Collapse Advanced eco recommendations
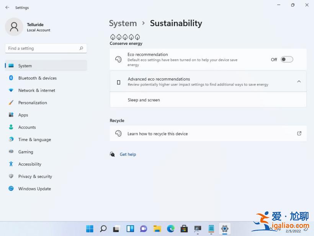 pyautogui.click(x=299, y=81)
